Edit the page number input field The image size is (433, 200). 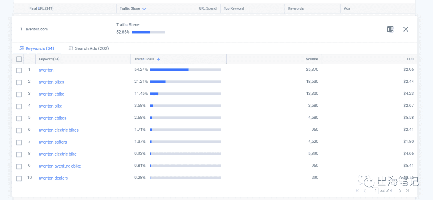pyautogui.click(x=376, y=190)
